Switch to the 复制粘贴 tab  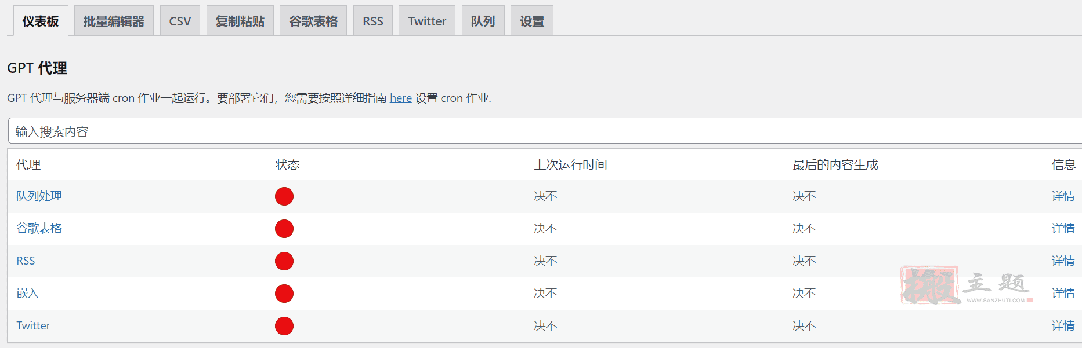point(240,21)
